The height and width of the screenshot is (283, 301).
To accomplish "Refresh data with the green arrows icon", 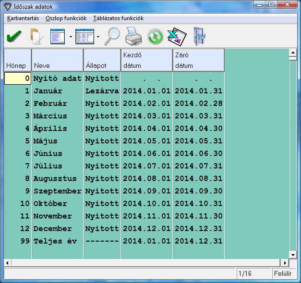I will (x=155, y=37).
